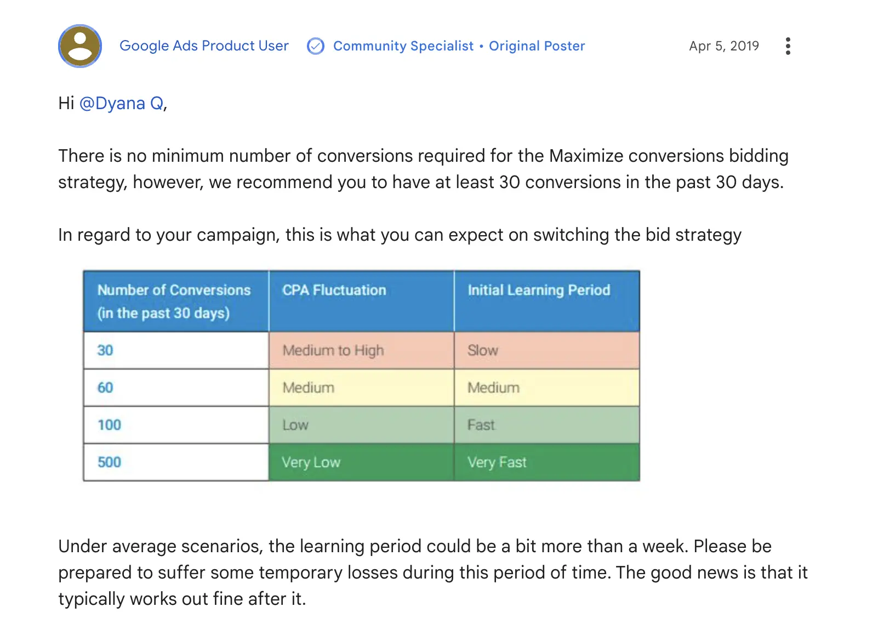
Task: Click the Google Ads Product User profile link
Action: pyautogui.click(x=204, y=46)
